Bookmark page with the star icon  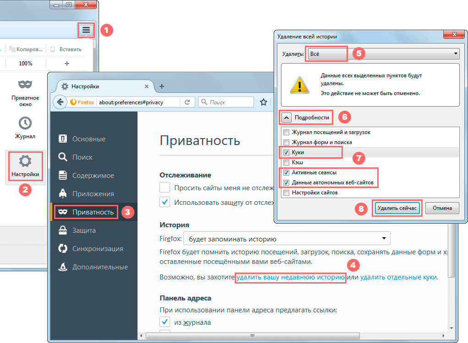pos(263,102)
